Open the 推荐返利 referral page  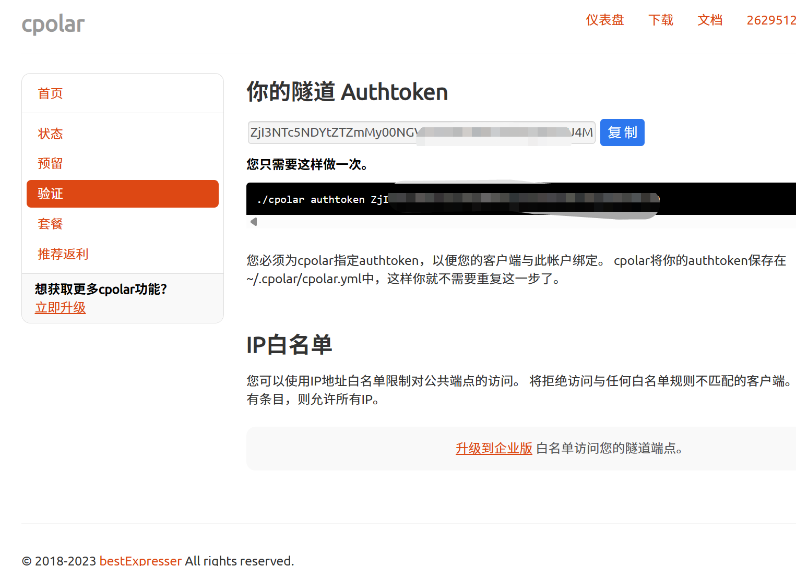click(63, 254)
